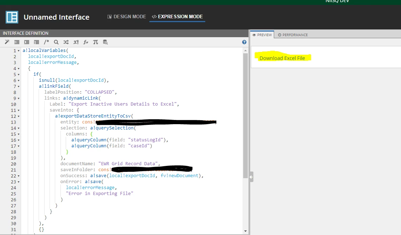Image resolution: width=401 pixels, height=235 pixels.
Task: Collapse the code fold at line 1
Action: pyautogui.click(x=19, y=51)
